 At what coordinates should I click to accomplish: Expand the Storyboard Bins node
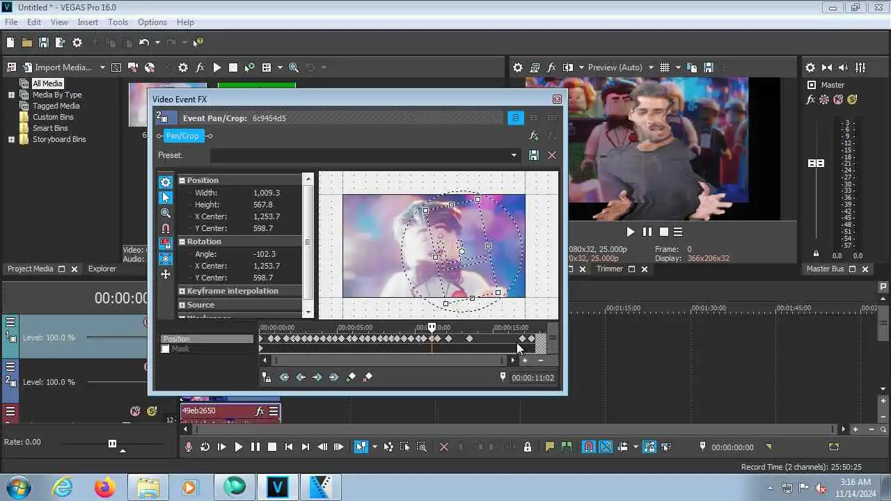click(x=11, y=139)
